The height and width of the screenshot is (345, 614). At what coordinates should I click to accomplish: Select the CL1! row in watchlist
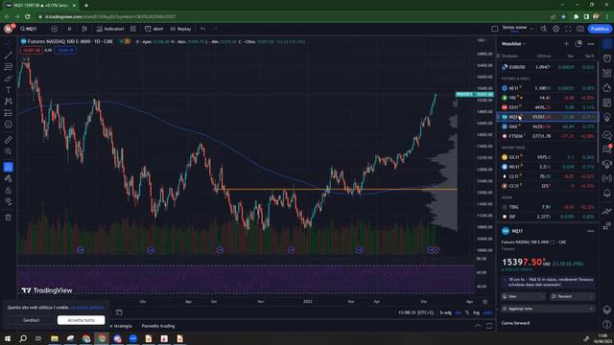[x=547, y=176]
